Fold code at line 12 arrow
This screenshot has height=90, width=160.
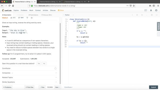click(x=67, y=41)
